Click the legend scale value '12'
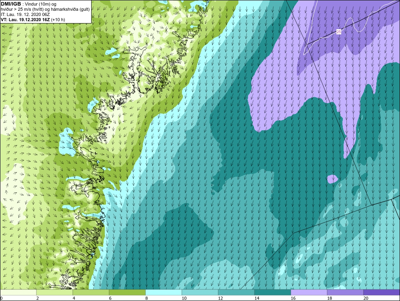The height and width of the screenshot is (301, 400). (x=220, y=298)
